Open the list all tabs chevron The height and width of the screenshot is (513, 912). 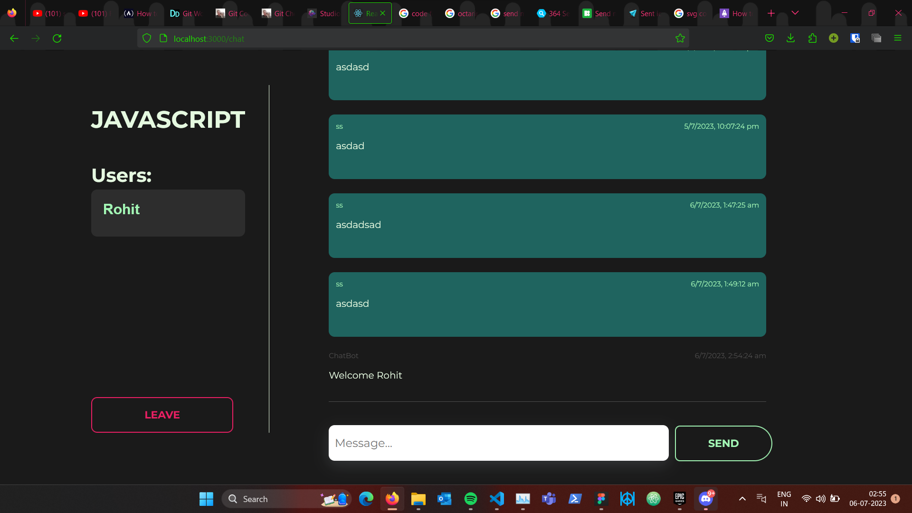pyautogui.click(x=796, y=13)
